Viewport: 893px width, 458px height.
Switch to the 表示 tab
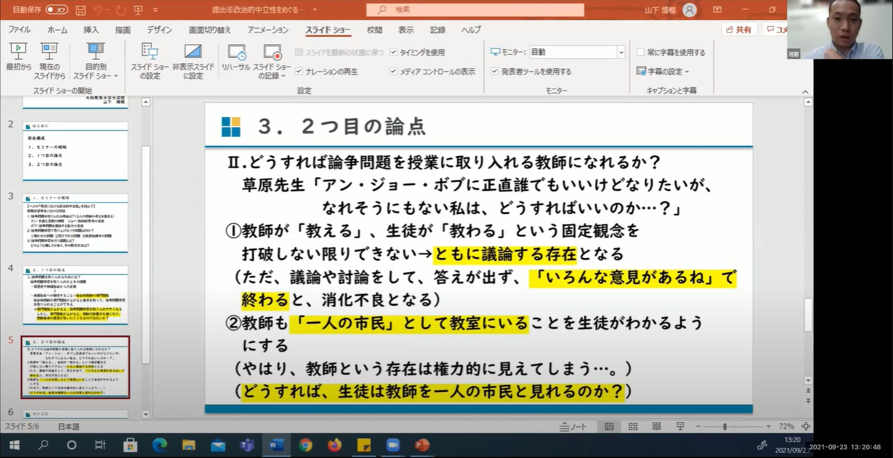tap(406, 30)
